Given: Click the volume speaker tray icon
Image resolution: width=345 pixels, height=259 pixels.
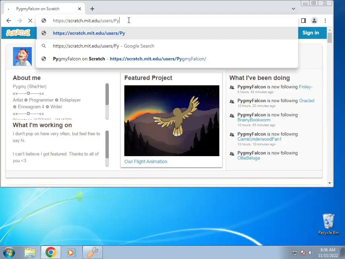Looking at the screenshot, I should pos(311,253).
